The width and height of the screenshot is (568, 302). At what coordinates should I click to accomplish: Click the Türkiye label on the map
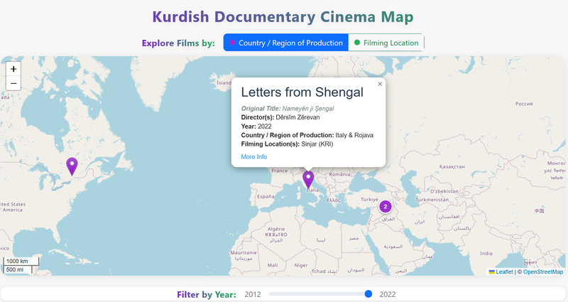coord(369,200)
